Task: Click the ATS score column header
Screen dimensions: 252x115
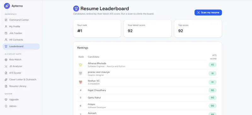Action: tap(214, 57)
